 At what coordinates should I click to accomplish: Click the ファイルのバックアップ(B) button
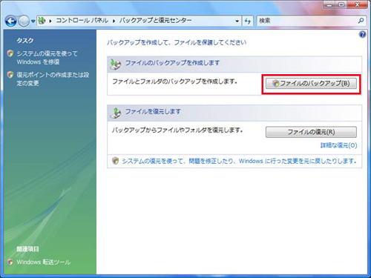point(311,84)
